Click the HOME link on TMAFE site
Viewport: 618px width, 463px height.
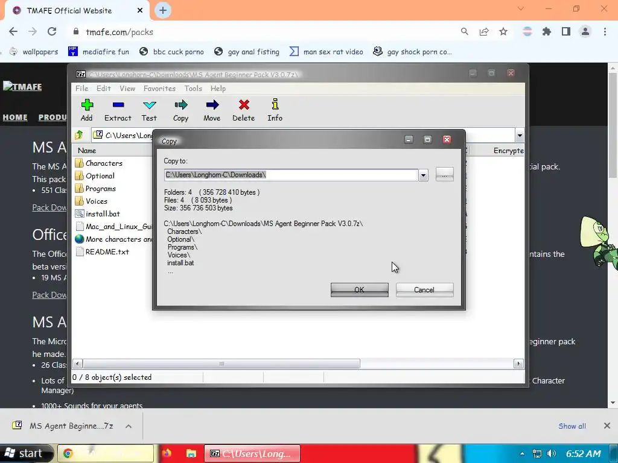point(15,118)
